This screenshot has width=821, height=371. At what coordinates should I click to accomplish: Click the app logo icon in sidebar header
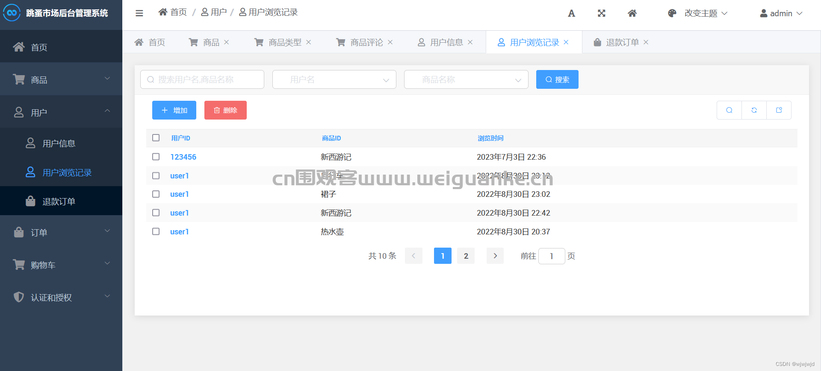click(x=12, y=13)
